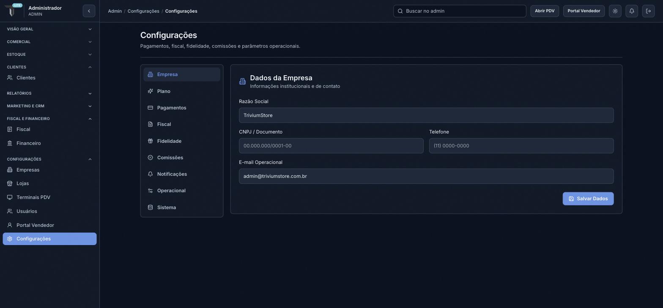Click the Fiscal document icon in settings list
Screen dimensions: 663x308
pos(150,124)
